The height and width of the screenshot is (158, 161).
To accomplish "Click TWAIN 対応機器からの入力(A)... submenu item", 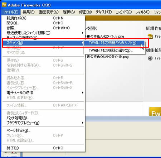I will click(114, 43).
